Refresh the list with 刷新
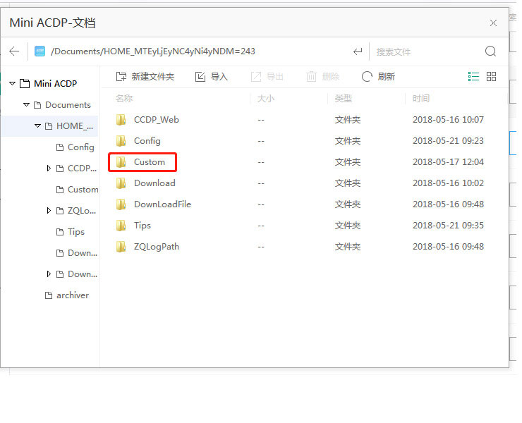 [379, 77]
